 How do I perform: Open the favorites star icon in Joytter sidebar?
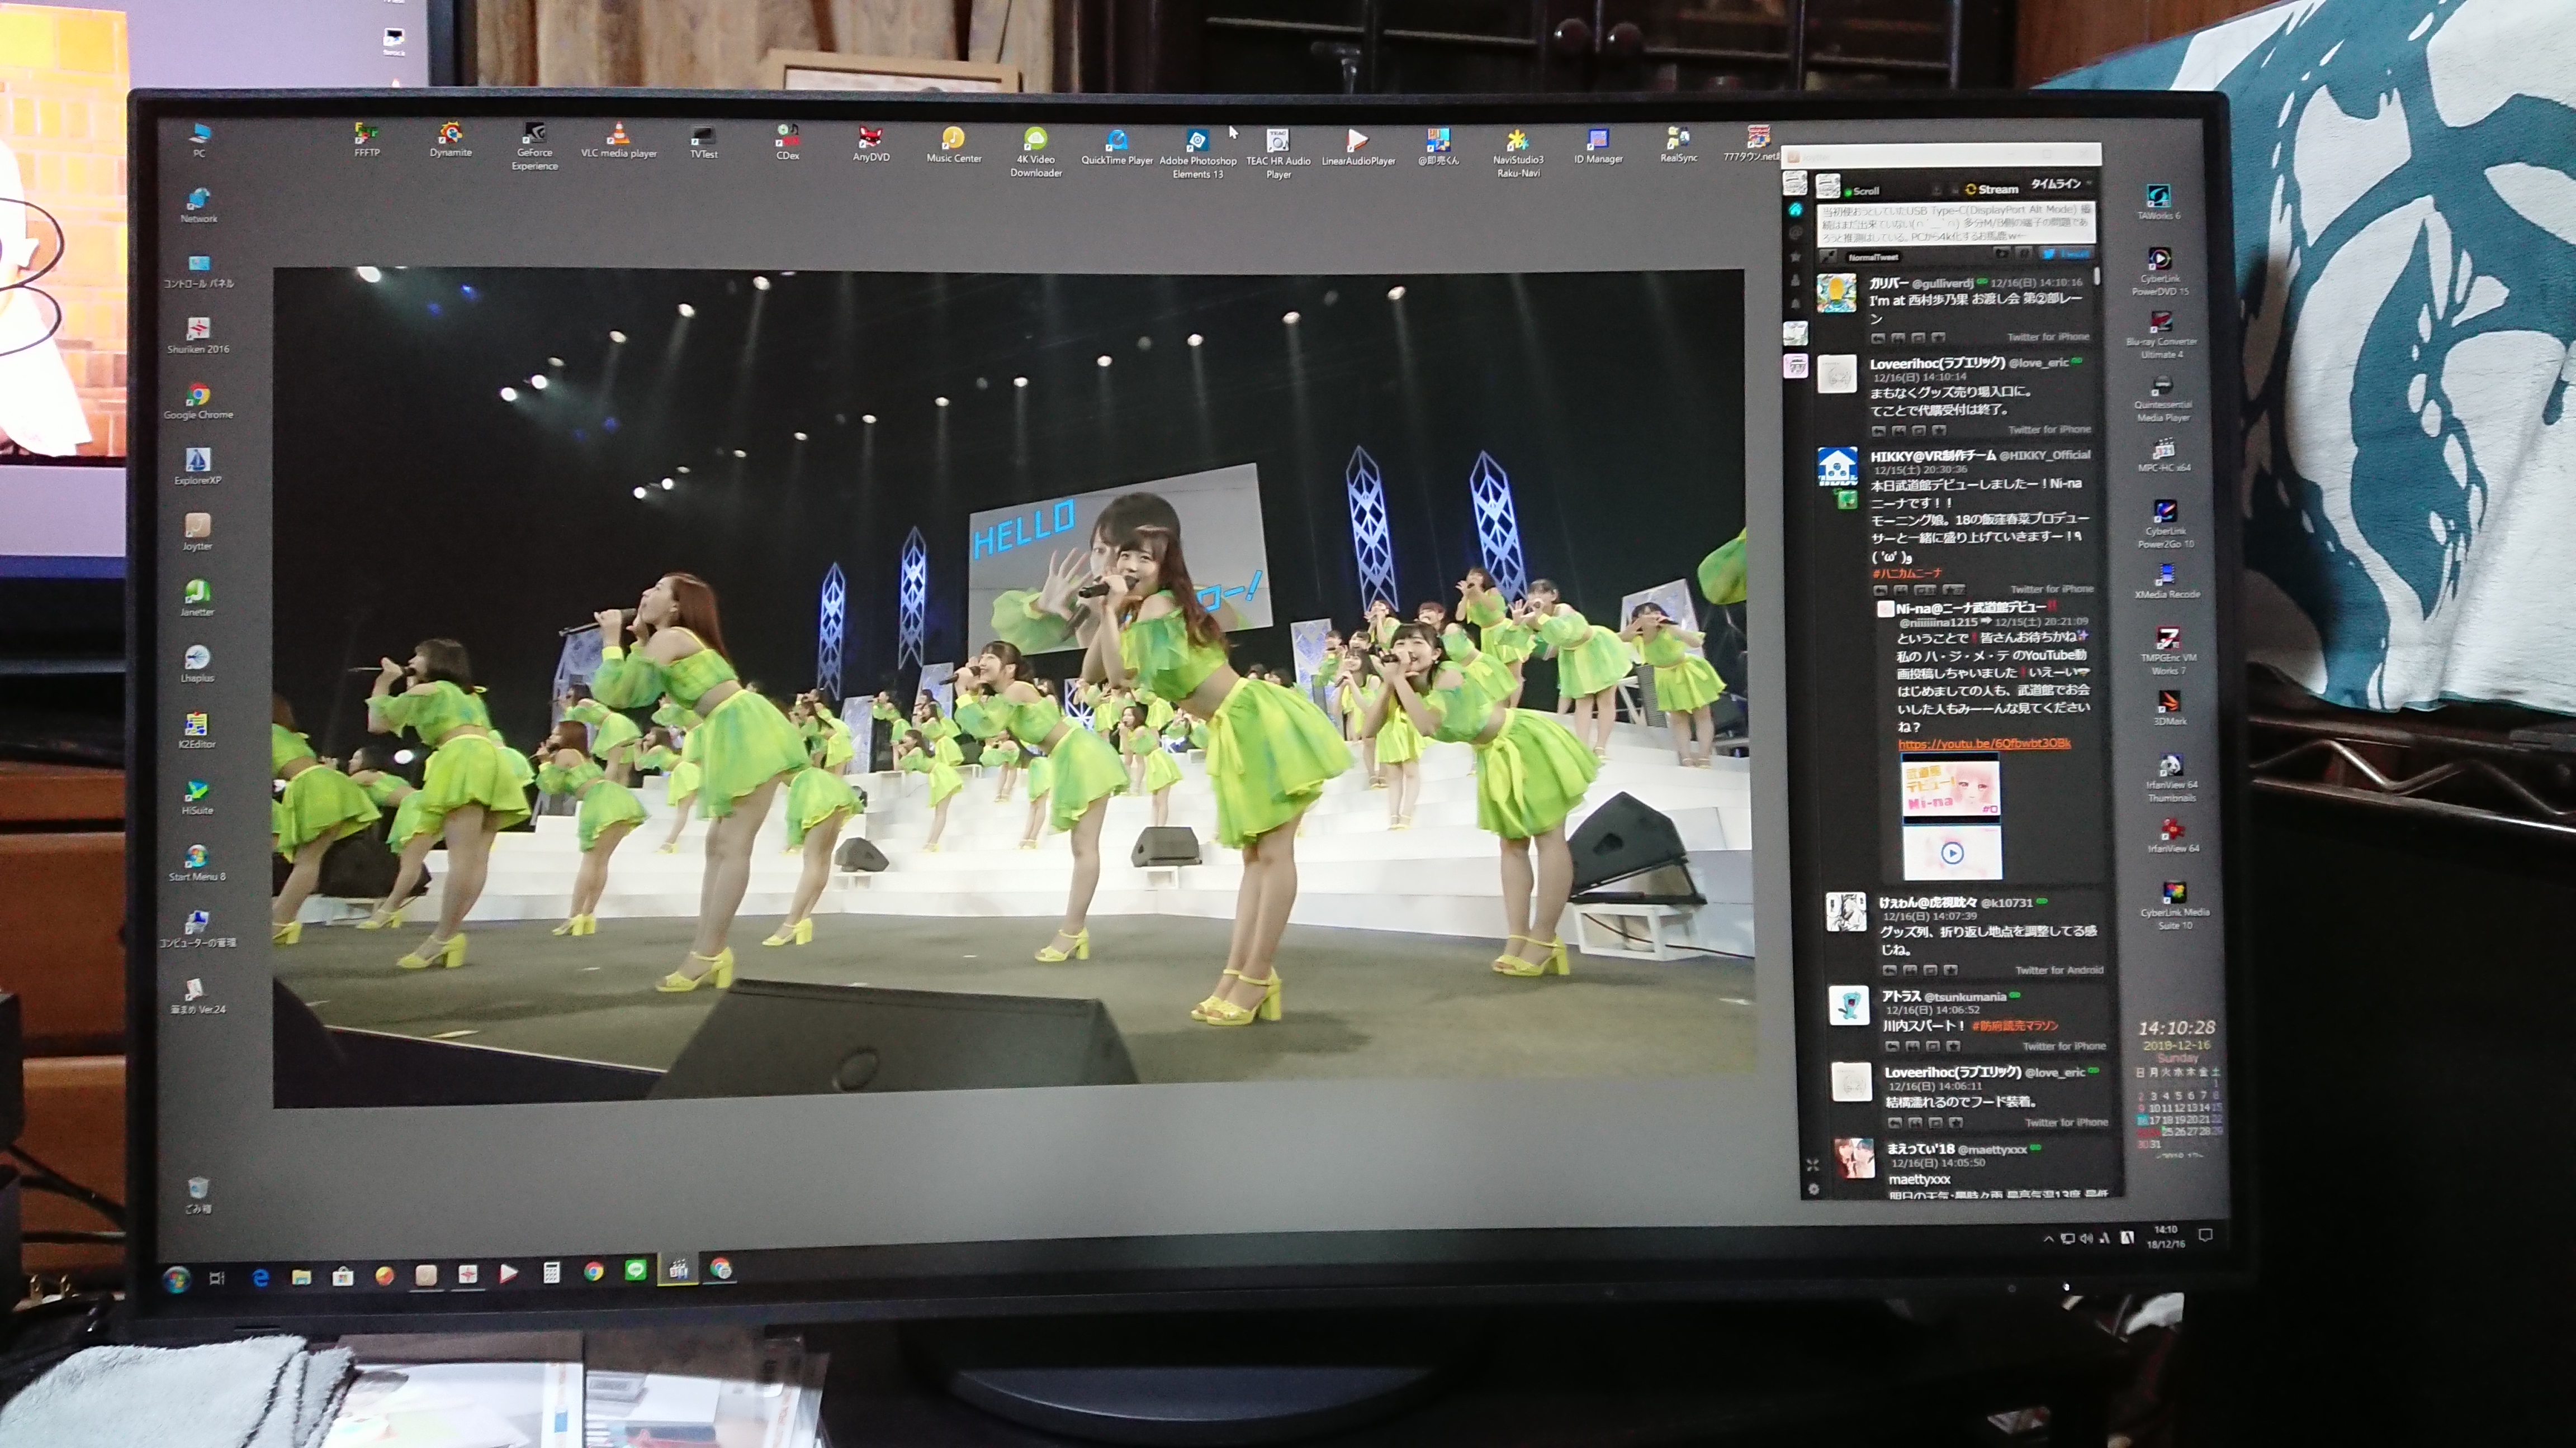1795,256
